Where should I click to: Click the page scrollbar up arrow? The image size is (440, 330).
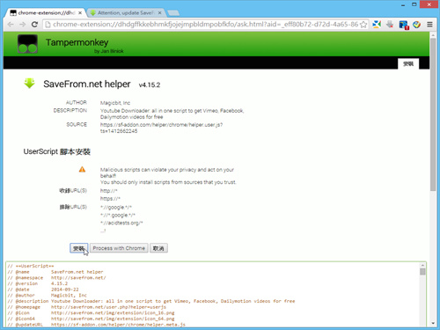[433, 34]
